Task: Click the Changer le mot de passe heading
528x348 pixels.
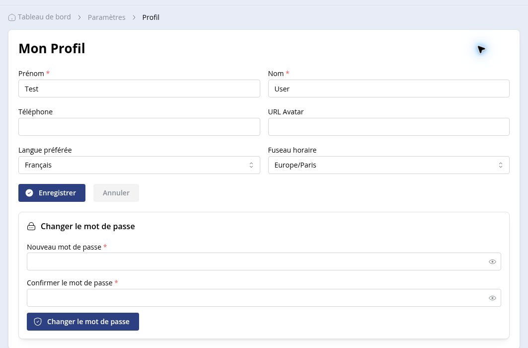Action: pyautogui.click(x=87, y=226)
